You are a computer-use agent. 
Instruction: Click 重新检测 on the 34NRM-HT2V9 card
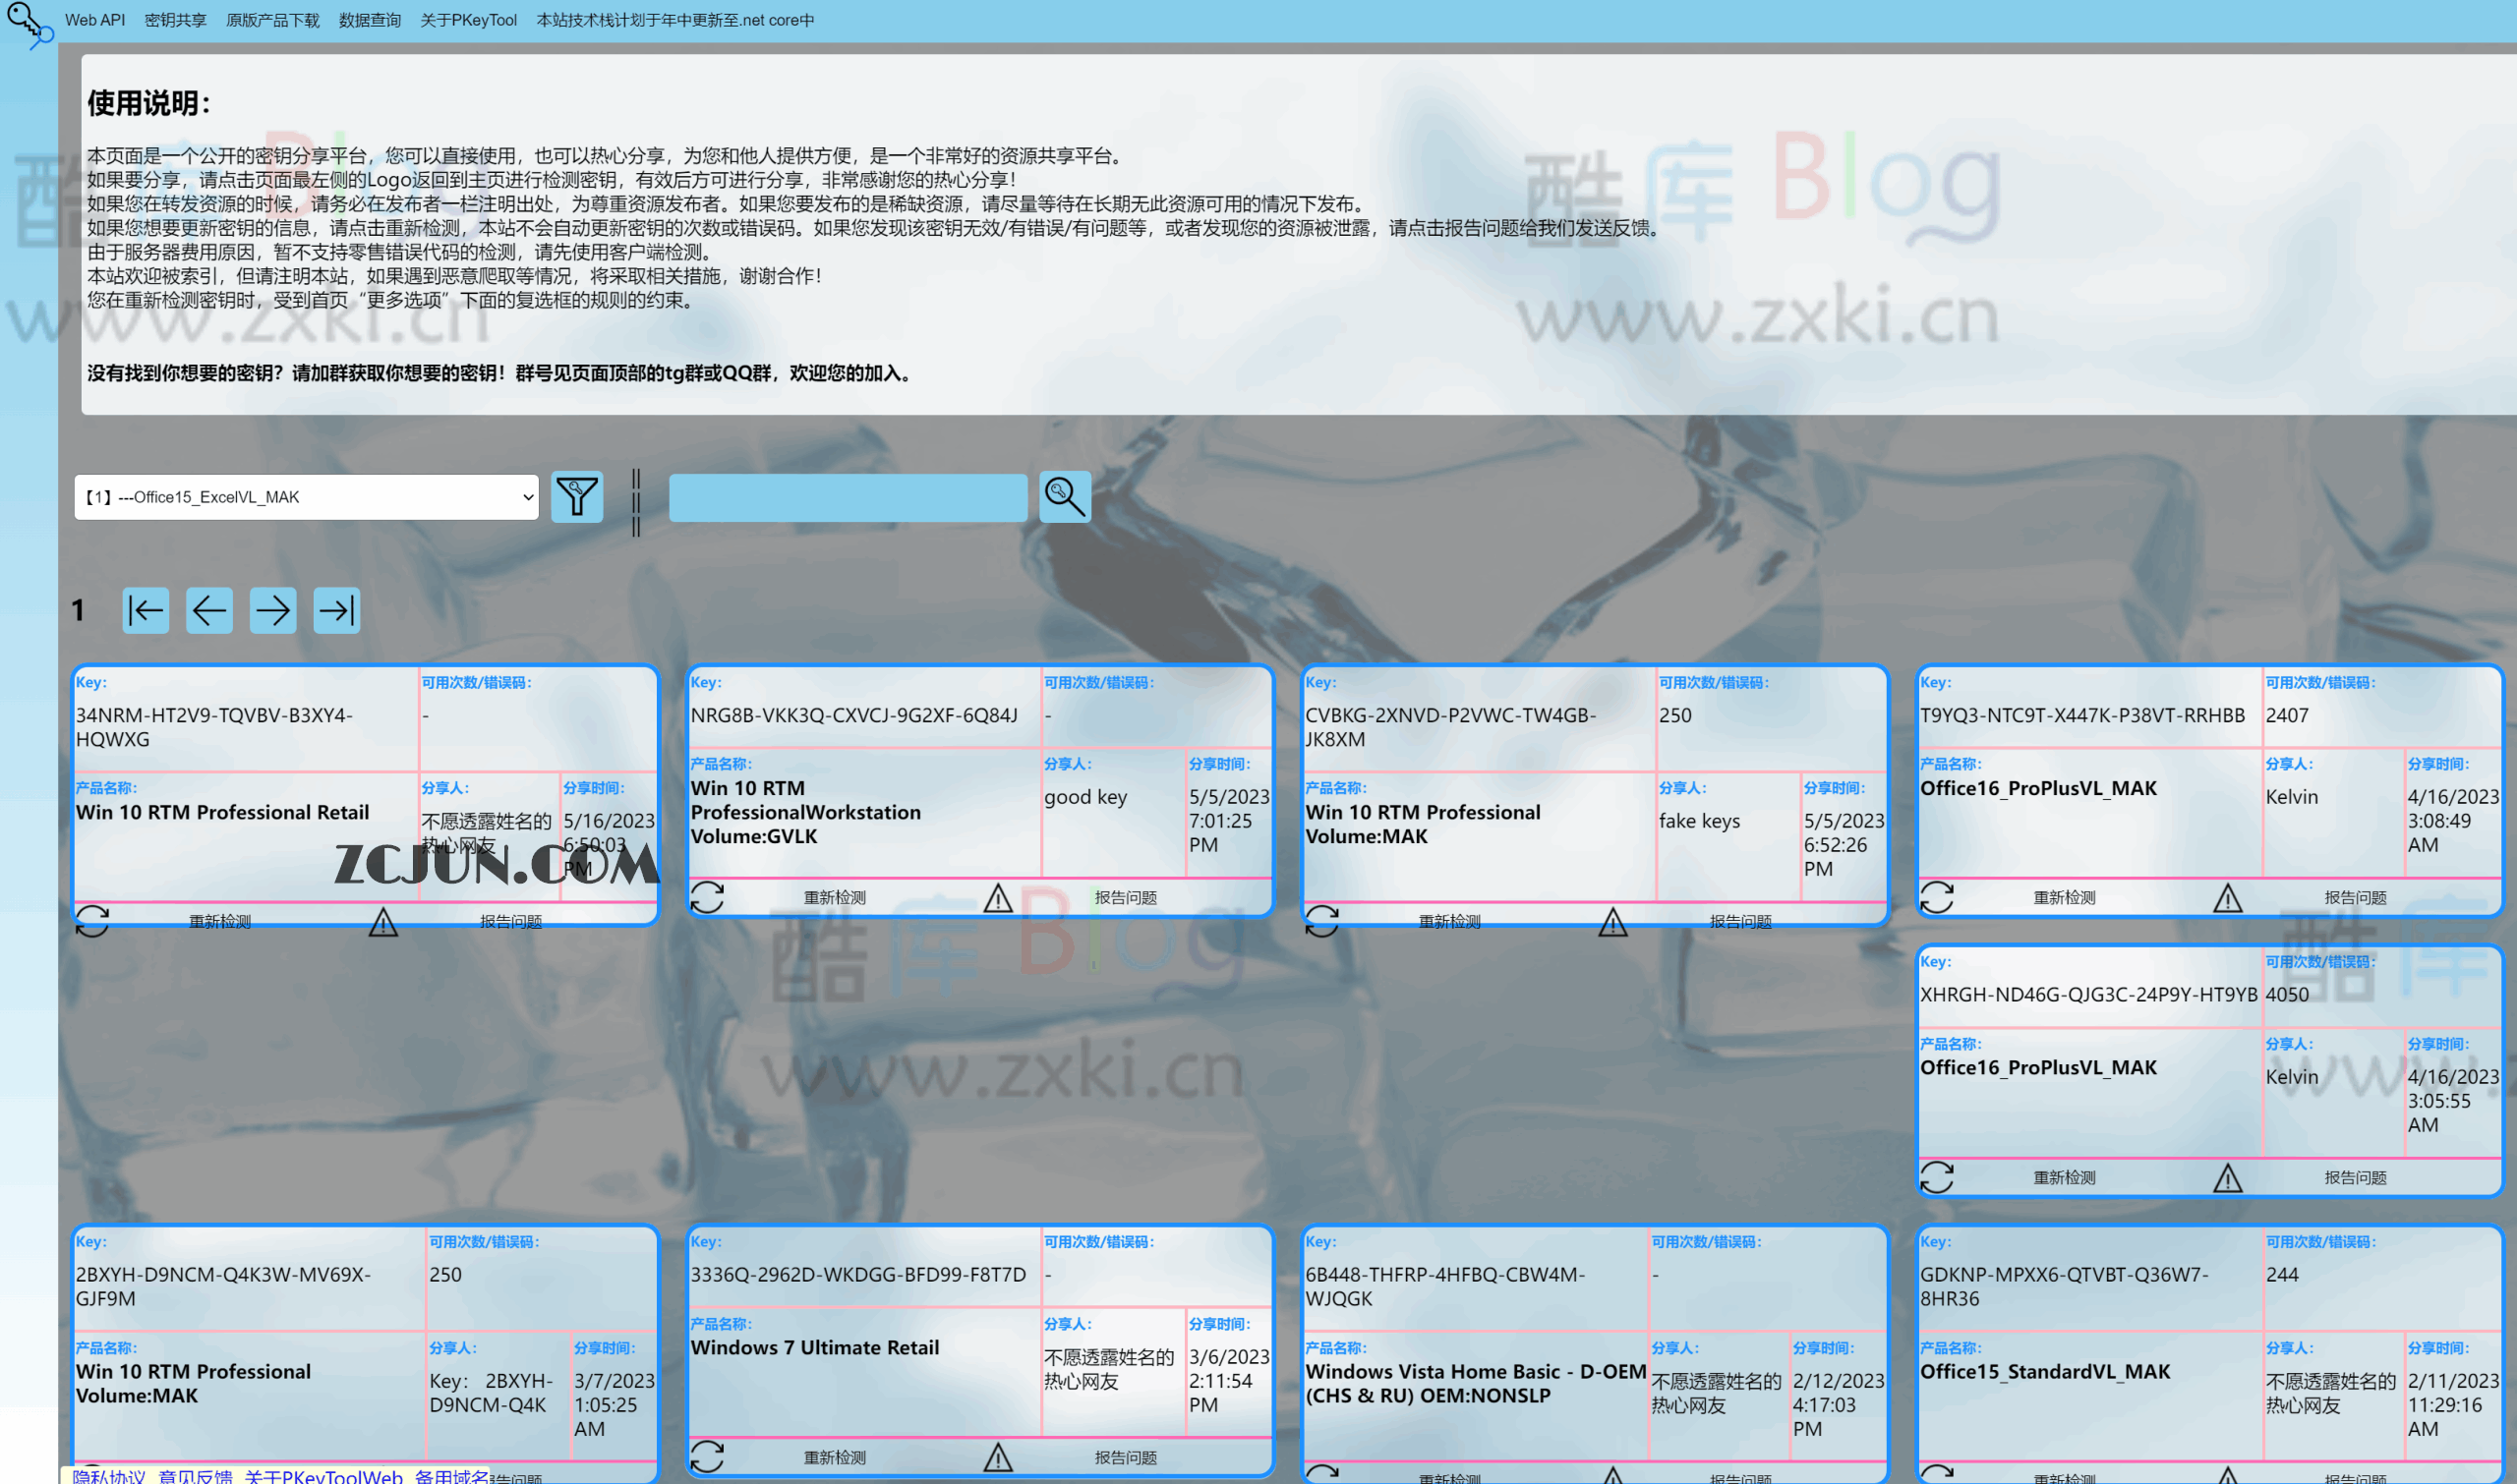click(220, 921)
